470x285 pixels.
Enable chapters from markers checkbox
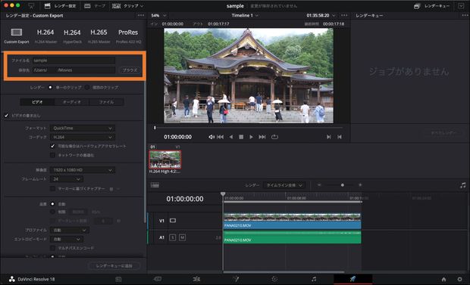point(53,189)
